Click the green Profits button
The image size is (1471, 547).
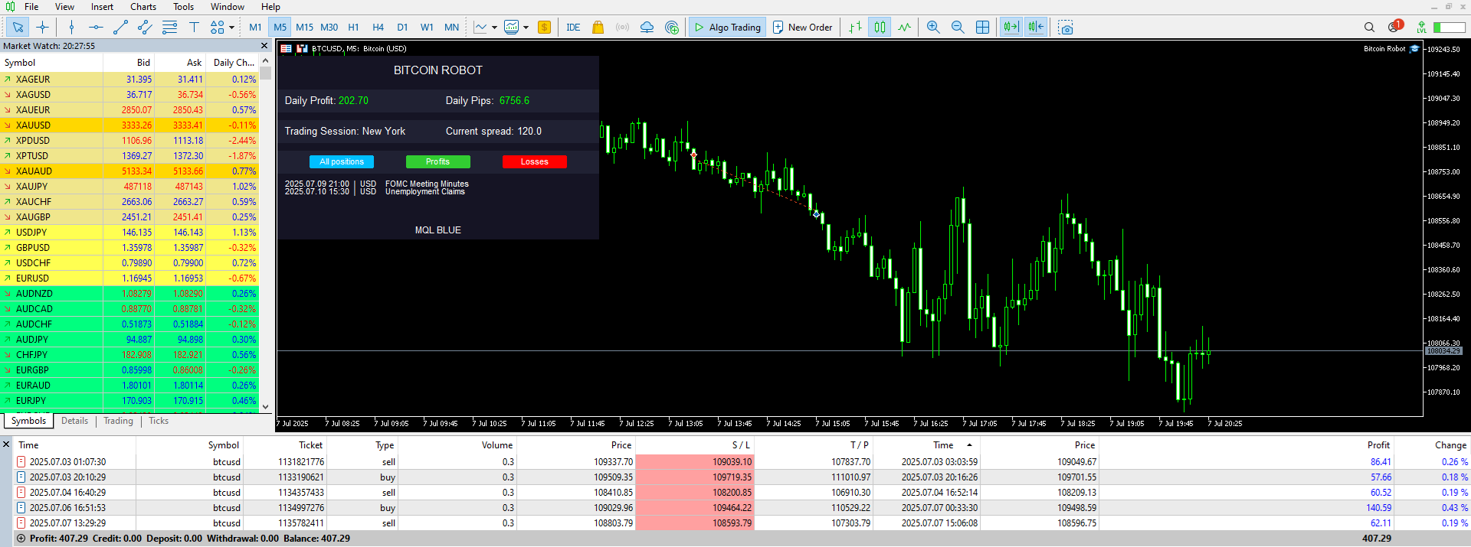(x=437, y=161)
